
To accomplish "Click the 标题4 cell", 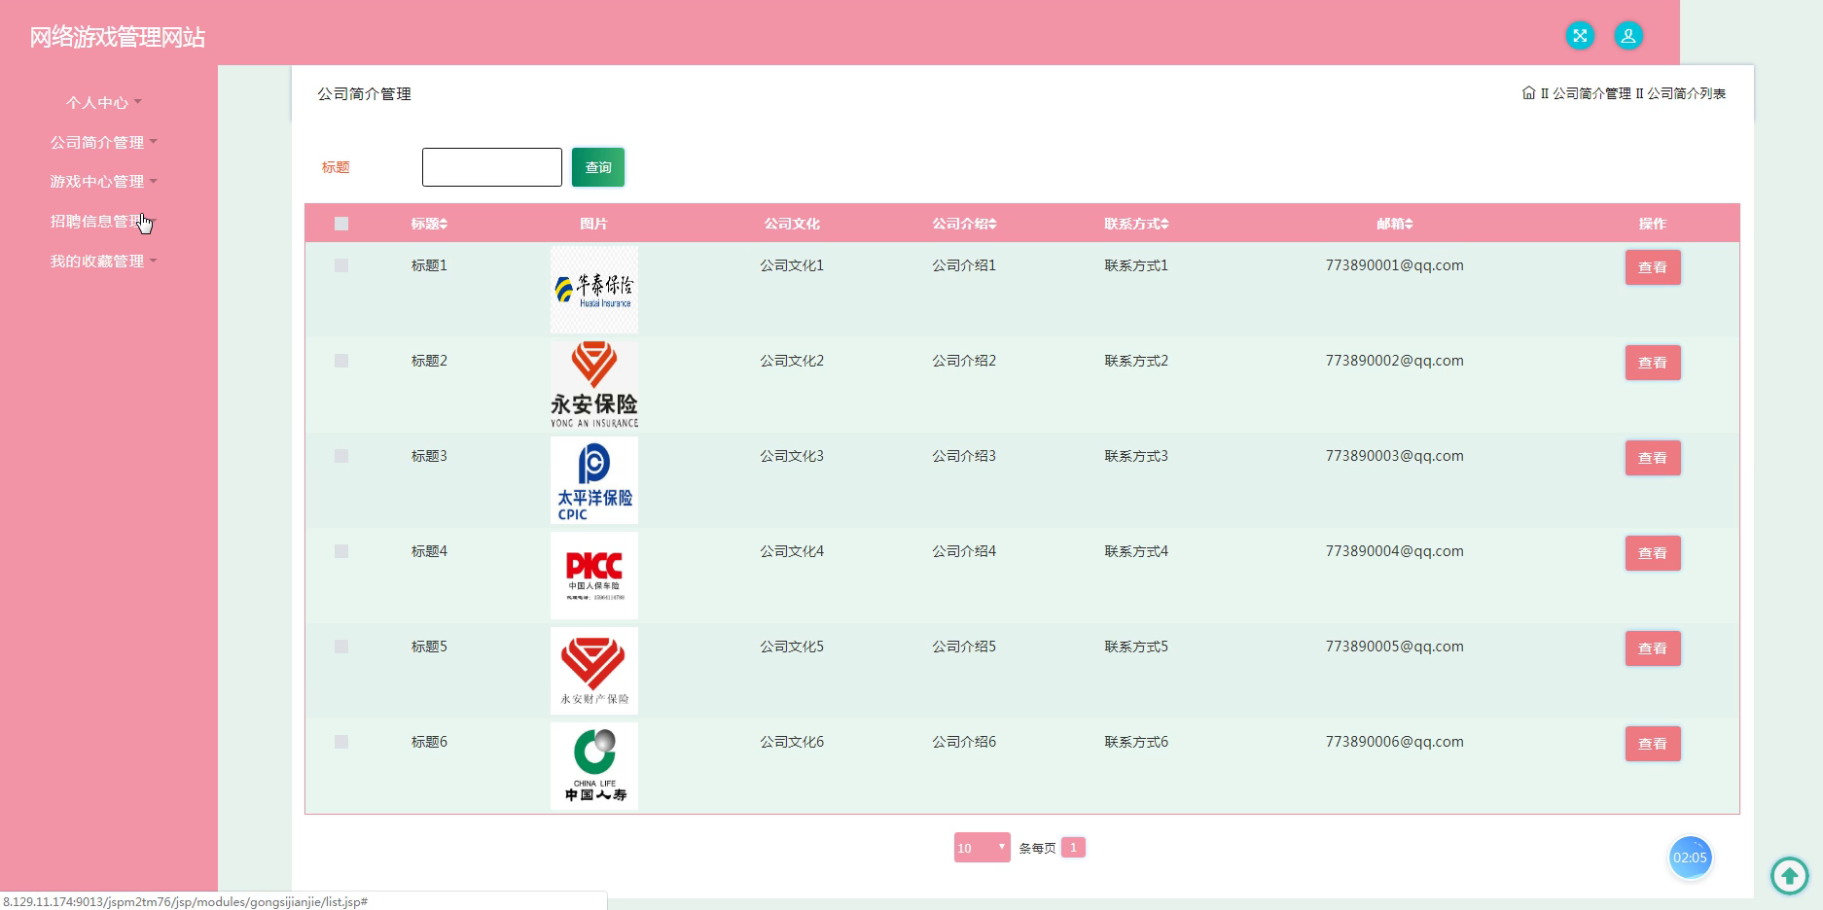I will point(429,551).
